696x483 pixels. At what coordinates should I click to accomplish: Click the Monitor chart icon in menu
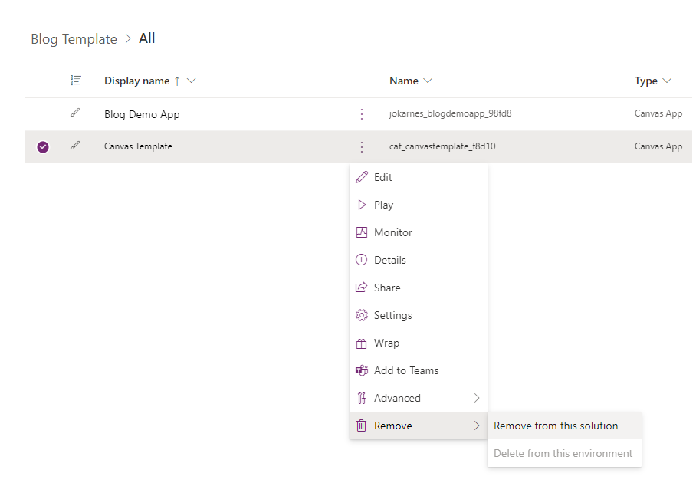tap(362, 232)
